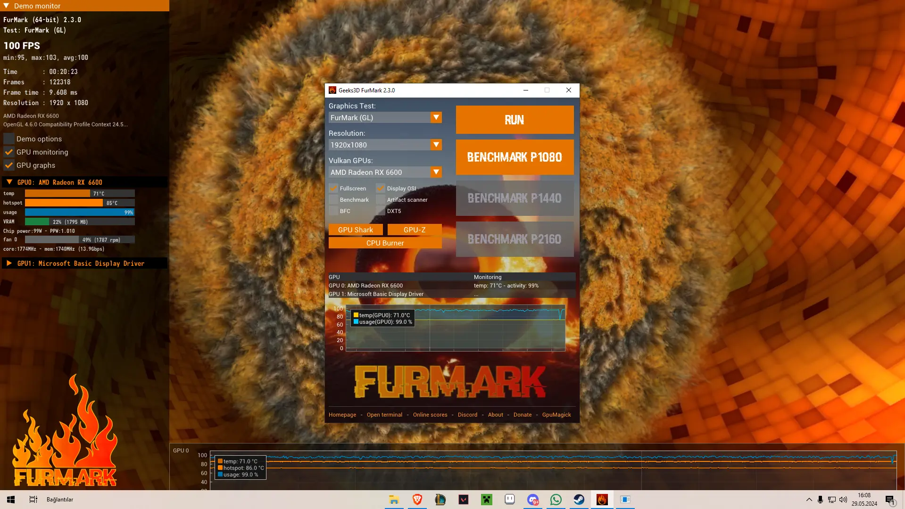
Task: Click the FurMark title bar app icon
Action: click(x=332, y=90)
